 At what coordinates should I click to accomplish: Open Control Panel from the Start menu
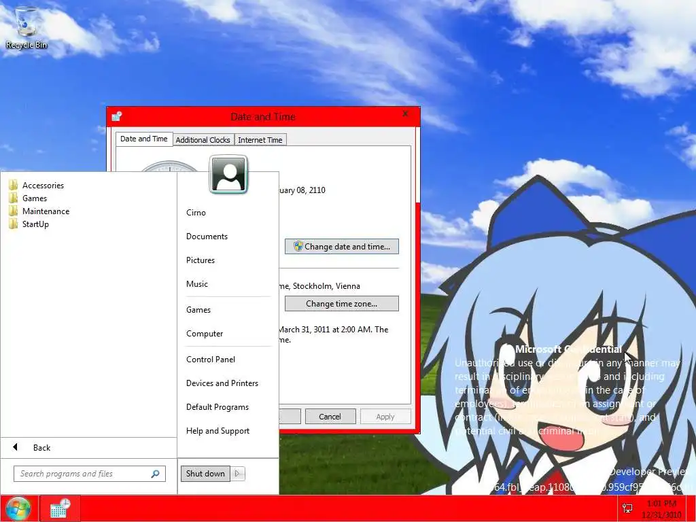point(211,359)
